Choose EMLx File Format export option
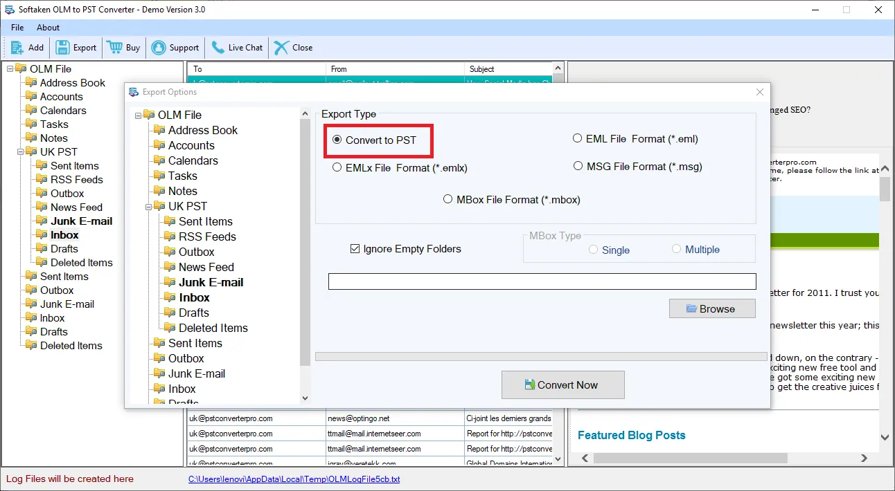This screenshot has height=491, width=895. coord(337,167)
